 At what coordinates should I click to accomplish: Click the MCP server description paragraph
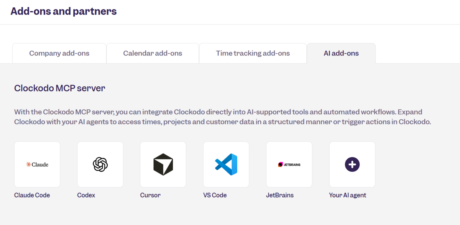(x=223, y=117)
